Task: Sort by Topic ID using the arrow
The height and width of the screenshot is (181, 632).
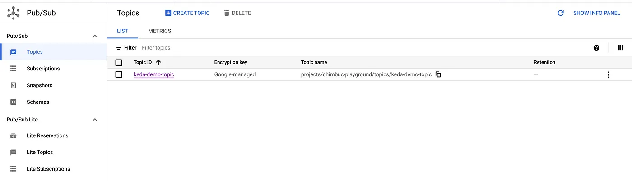Action: point(158,62)
